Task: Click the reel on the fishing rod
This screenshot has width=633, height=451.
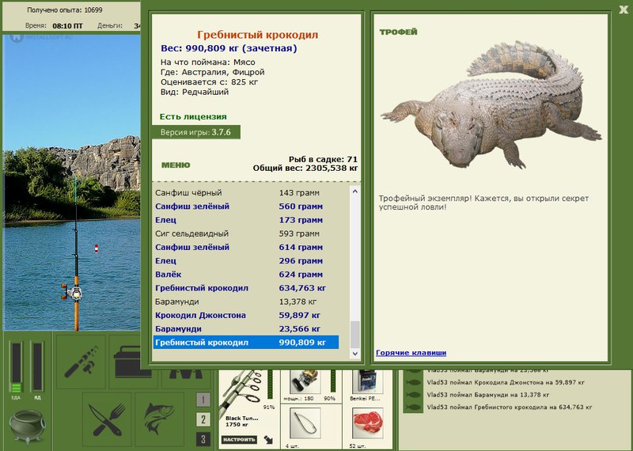Action: pyautogui.click(x=73, y=292)
